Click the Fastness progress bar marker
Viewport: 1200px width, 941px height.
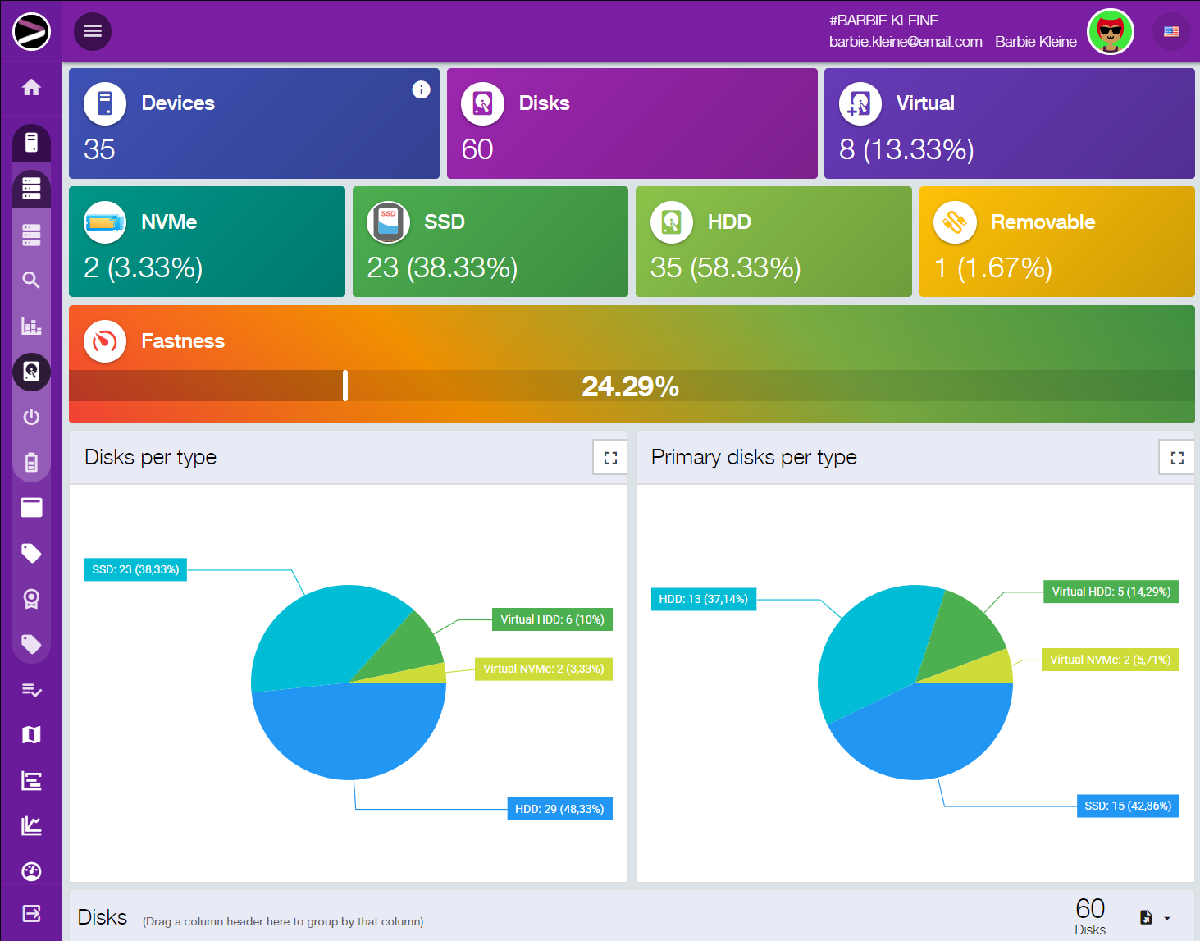[x=345, y=386]
